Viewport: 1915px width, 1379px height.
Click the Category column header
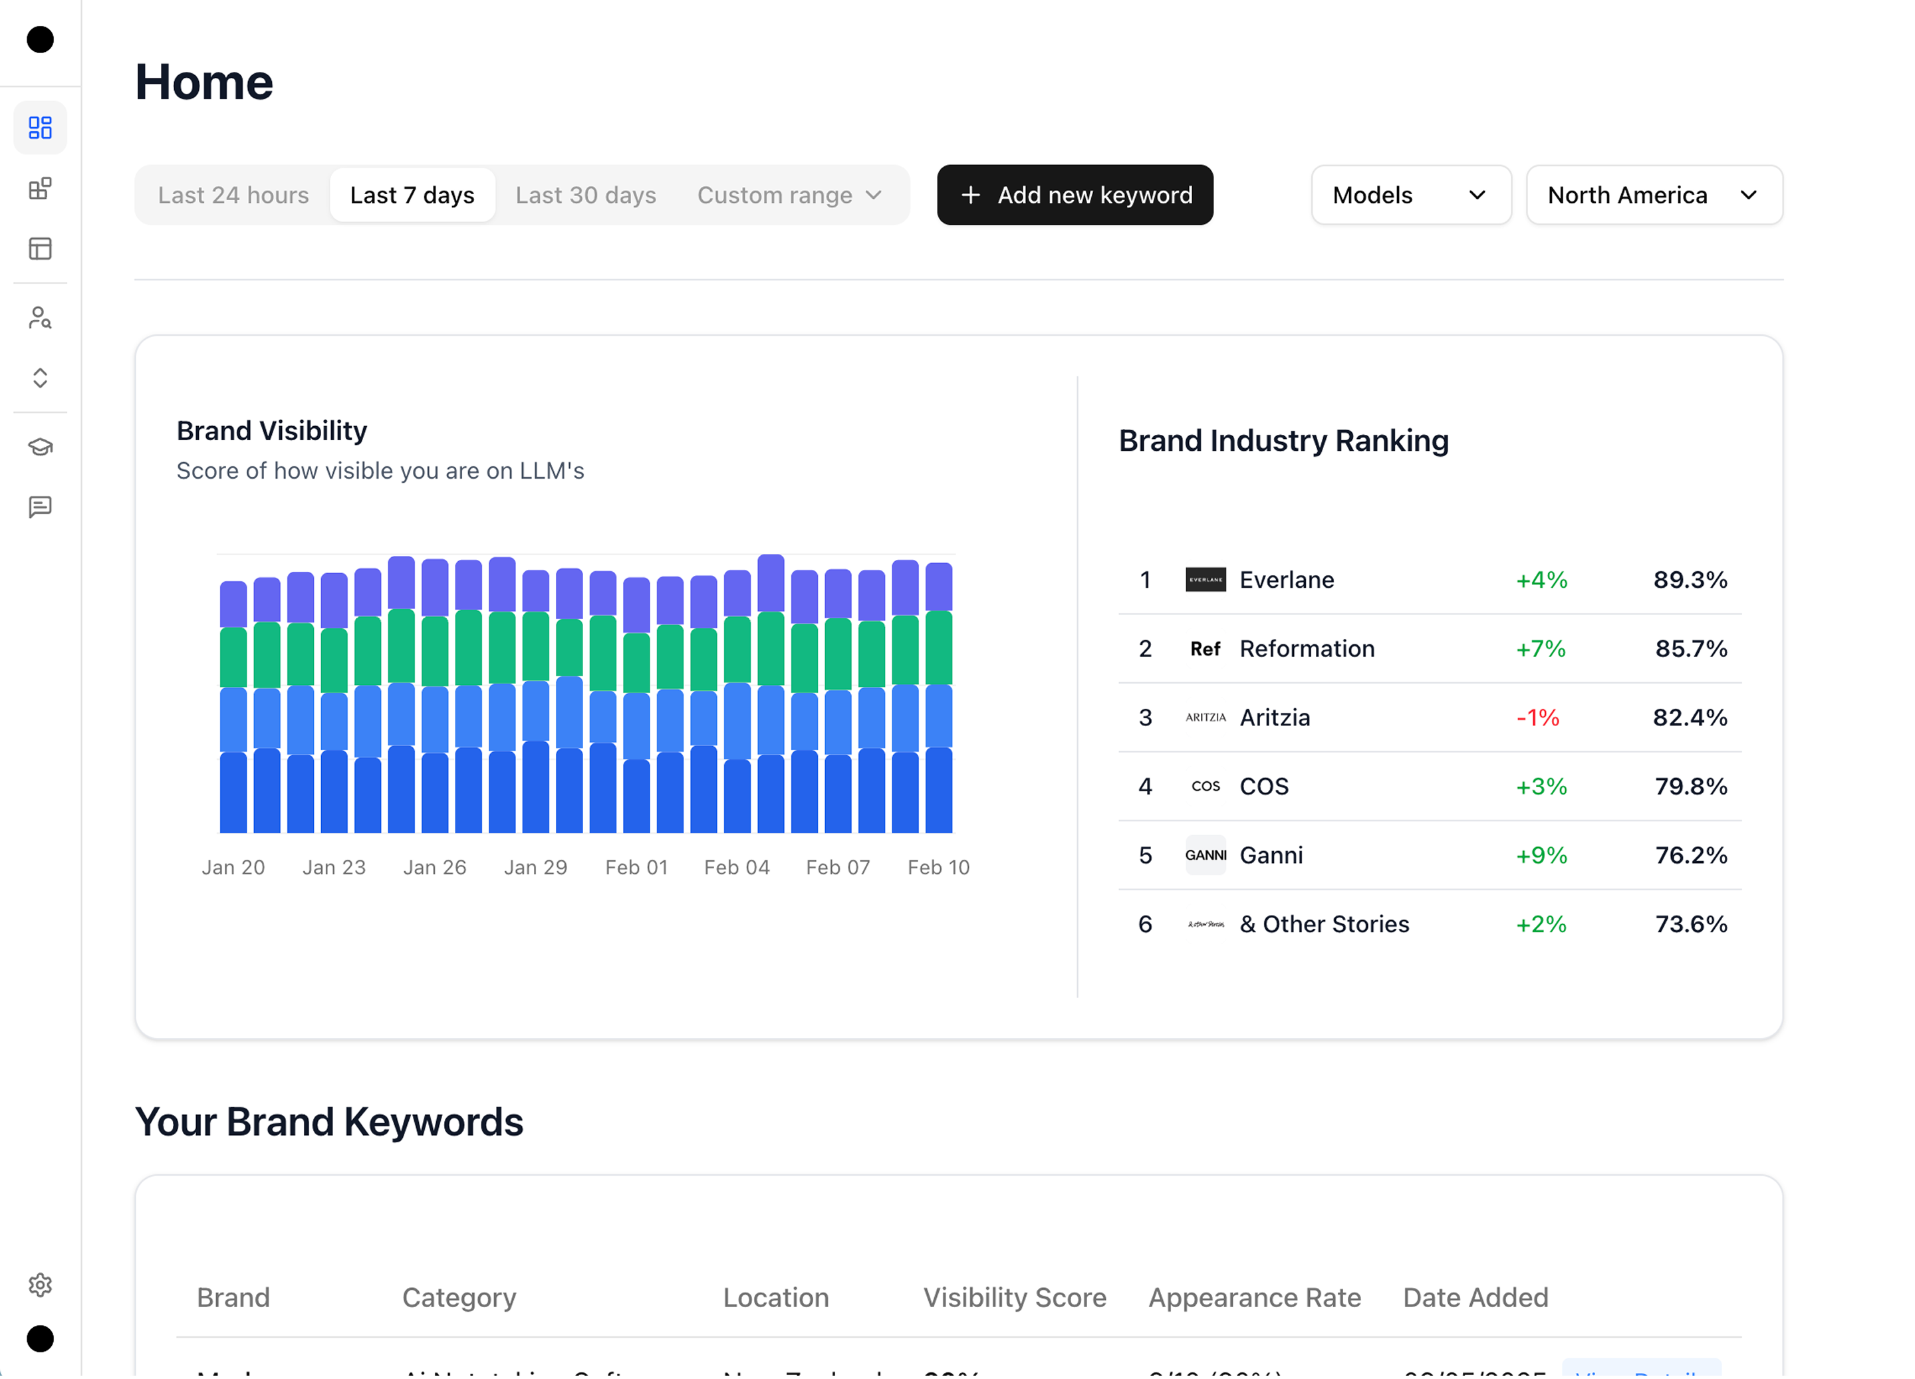[x=460, y=1299]
